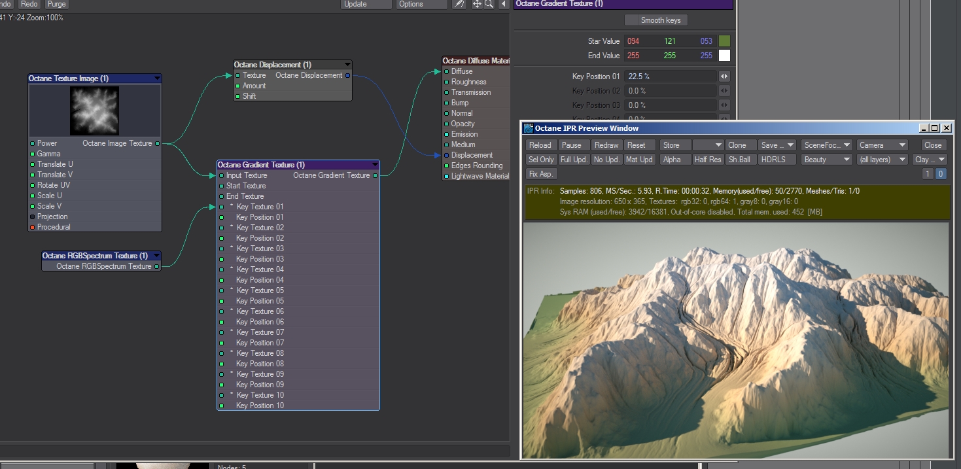This screenshot has height=469, width=961.
Task: Collapse the Octane Gradient Texture node
Action: click(375, 165)
